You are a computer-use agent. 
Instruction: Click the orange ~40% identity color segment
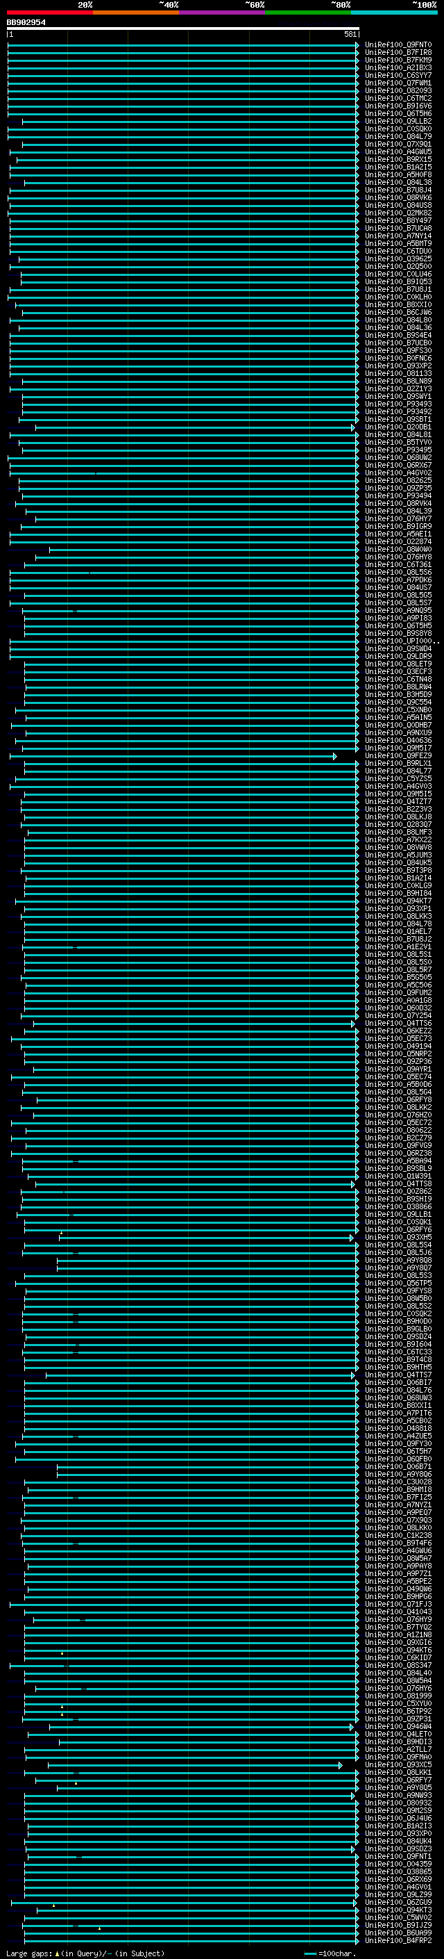click(136, 13)
